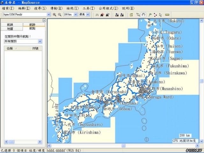Select the map selection tool
Image resolution: width=204 pixels, height=153 pixels.
click(131, 15)
